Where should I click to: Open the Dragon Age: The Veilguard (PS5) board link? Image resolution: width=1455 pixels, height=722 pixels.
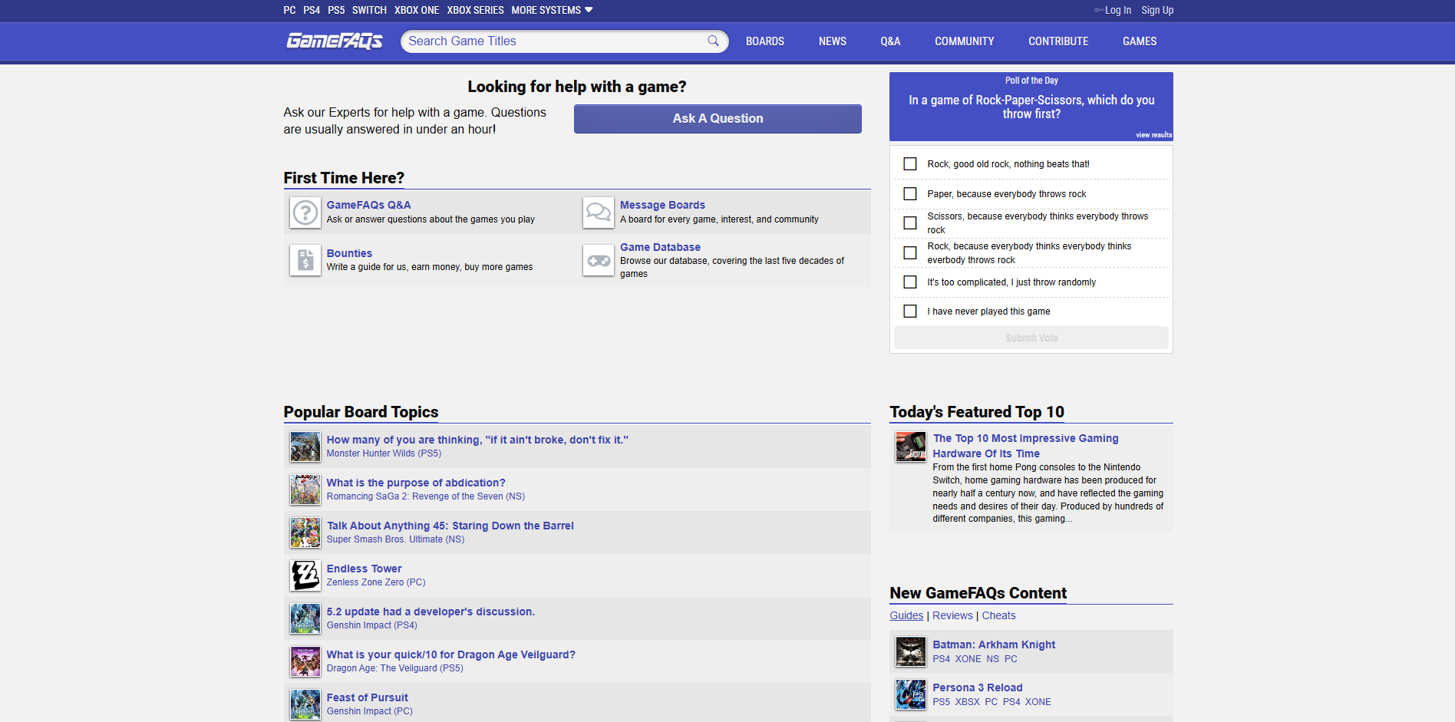pos(395,668)
